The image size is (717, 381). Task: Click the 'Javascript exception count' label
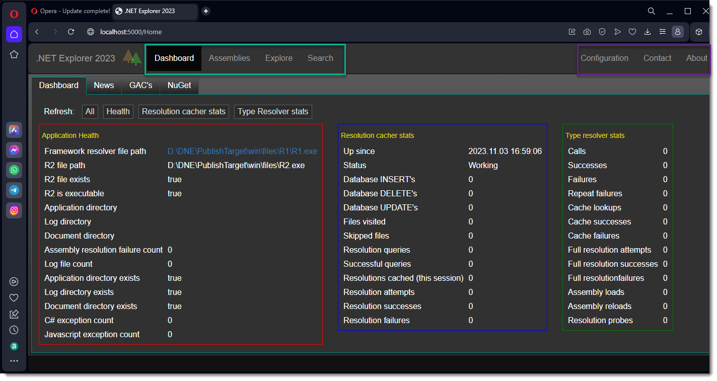coord(92,335)
